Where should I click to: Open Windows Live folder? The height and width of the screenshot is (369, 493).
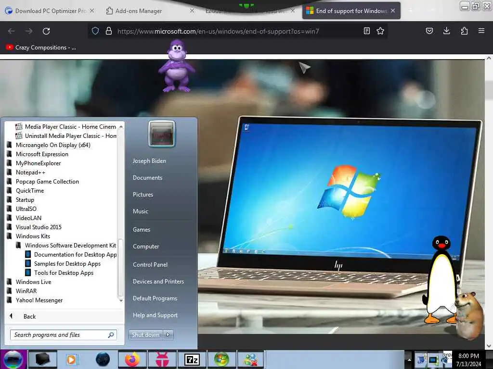[29, 282]
